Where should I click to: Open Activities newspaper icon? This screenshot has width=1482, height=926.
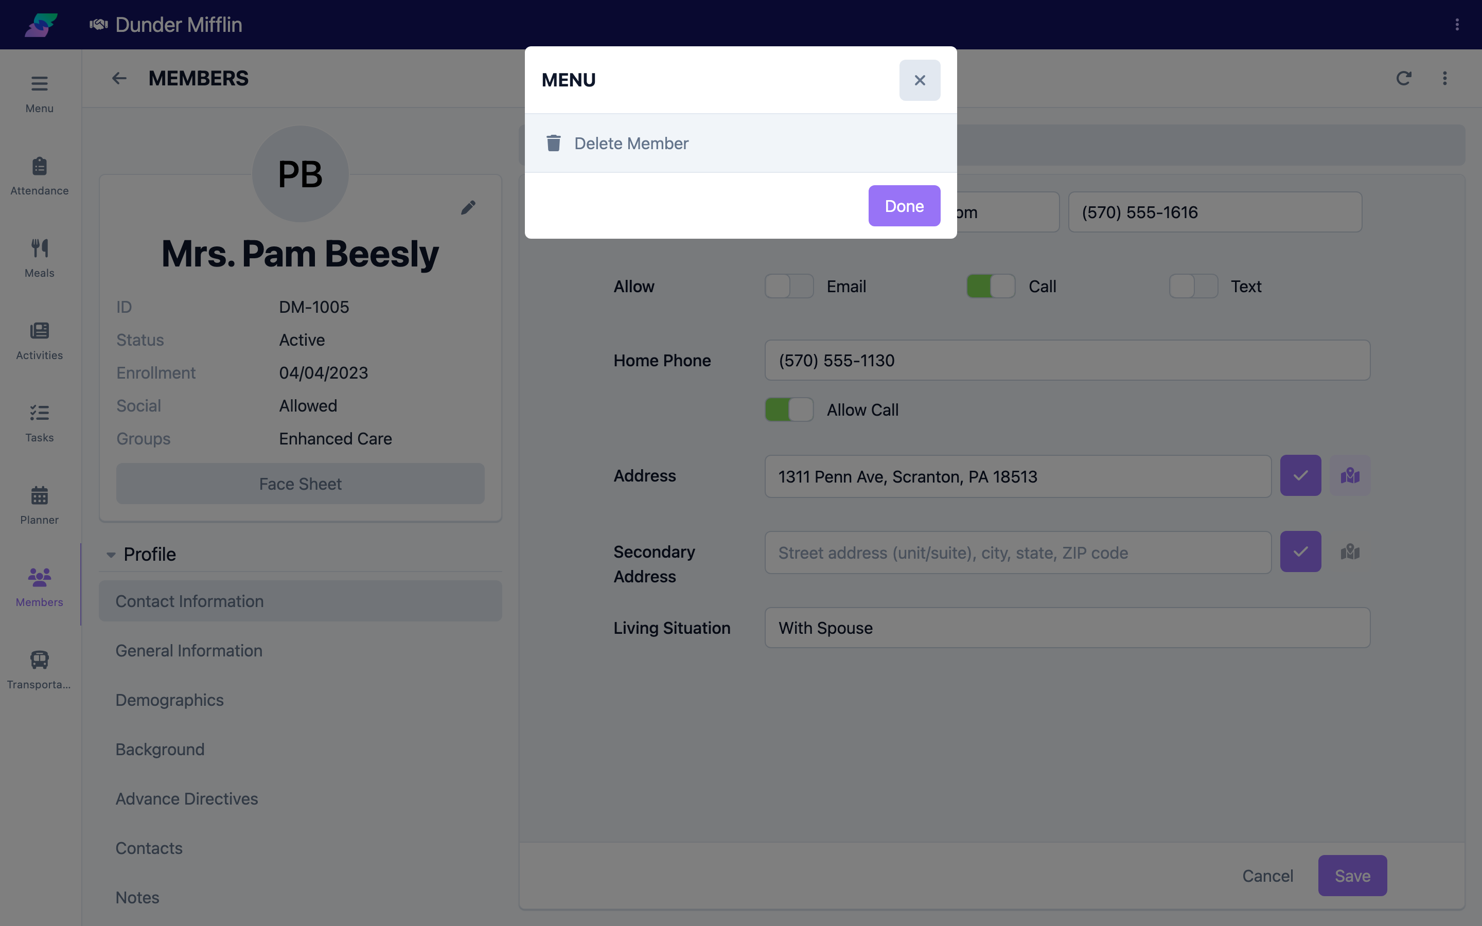[x=39, y=331]
